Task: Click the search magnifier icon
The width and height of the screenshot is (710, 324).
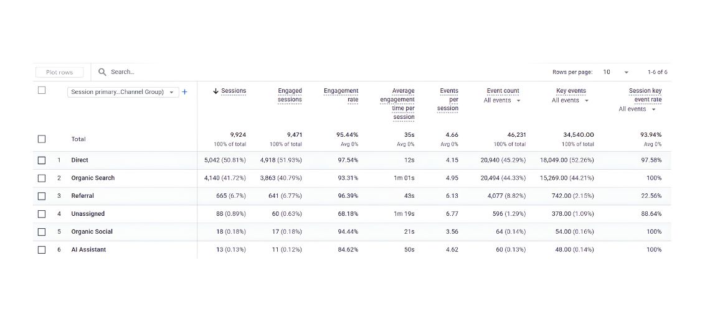Action: click(102, 72)
